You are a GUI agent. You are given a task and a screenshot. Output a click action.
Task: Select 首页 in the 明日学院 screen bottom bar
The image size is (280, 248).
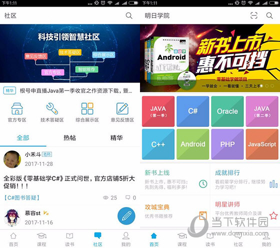(154, 239)
